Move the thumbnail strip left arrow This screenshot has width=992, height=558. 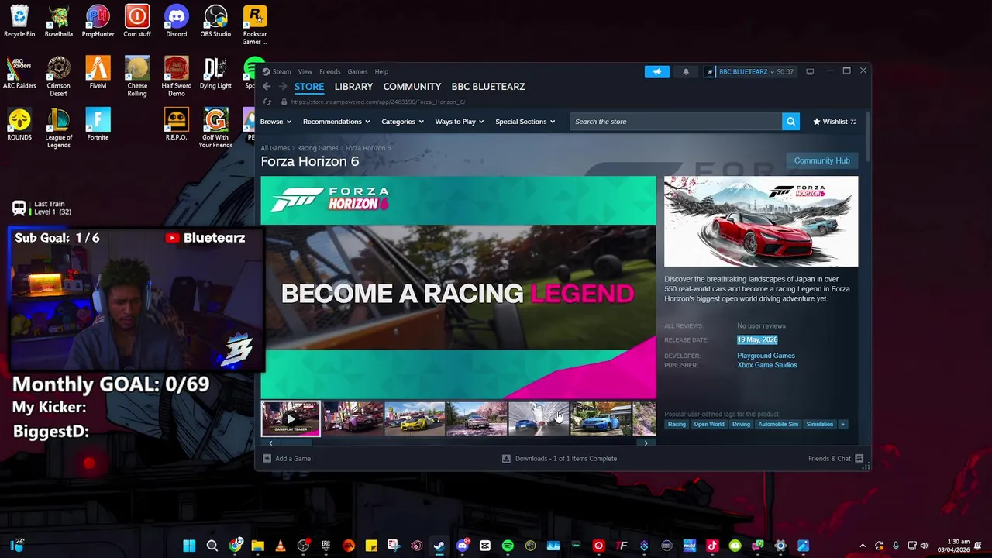click(270, 443)
